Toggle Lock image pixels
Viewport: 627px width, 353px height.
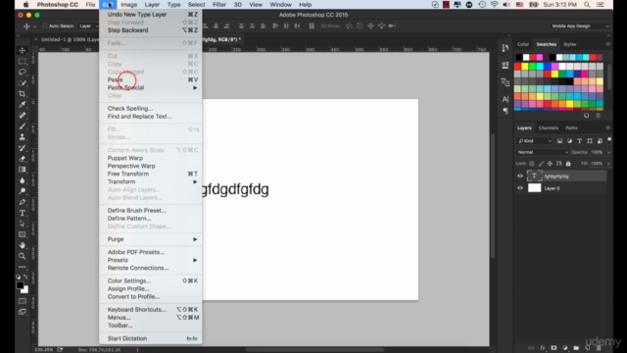point(541,164)
